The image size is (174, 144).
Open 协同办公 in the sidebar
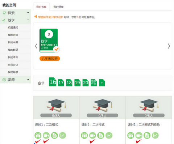pos(13,65)
